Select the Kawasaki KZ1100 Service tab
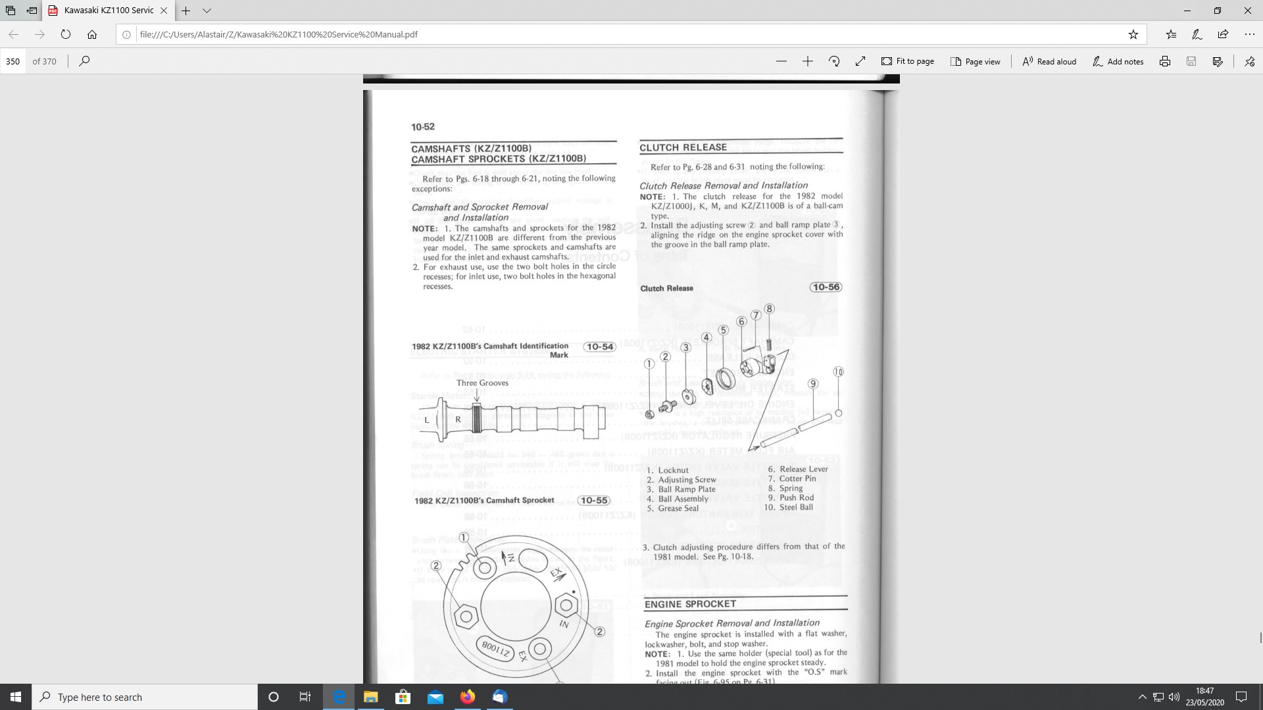This screenshot has width=1263, height=710. pos(109,11)
